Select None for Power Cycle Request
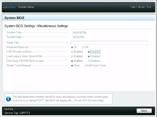This screenshot has width=157, height=117. [72, 66]
